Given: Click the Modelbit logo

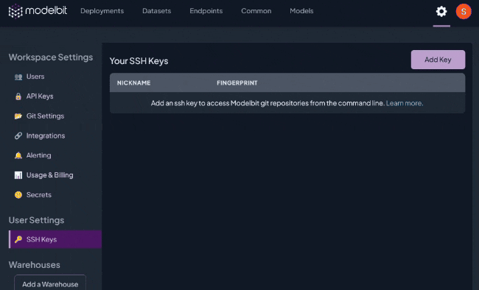Looking at the screenshot, I should pos(38,11).
